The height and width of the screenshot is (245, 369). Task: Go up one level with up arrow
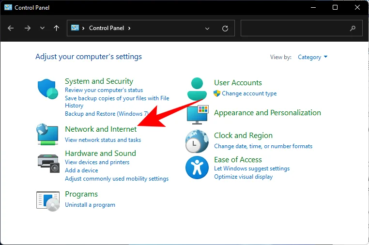point(56,28)
